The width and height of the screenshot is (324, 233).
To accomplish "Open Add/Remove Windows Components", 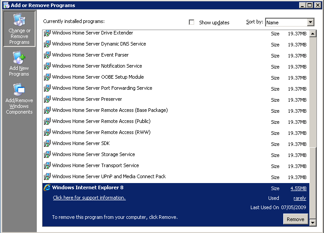I will click(19, 99).
